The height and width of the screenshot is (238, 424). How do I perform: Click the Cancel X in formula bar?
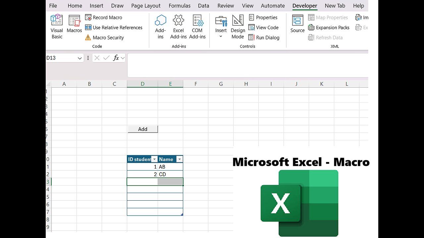[x=97, y=58]
